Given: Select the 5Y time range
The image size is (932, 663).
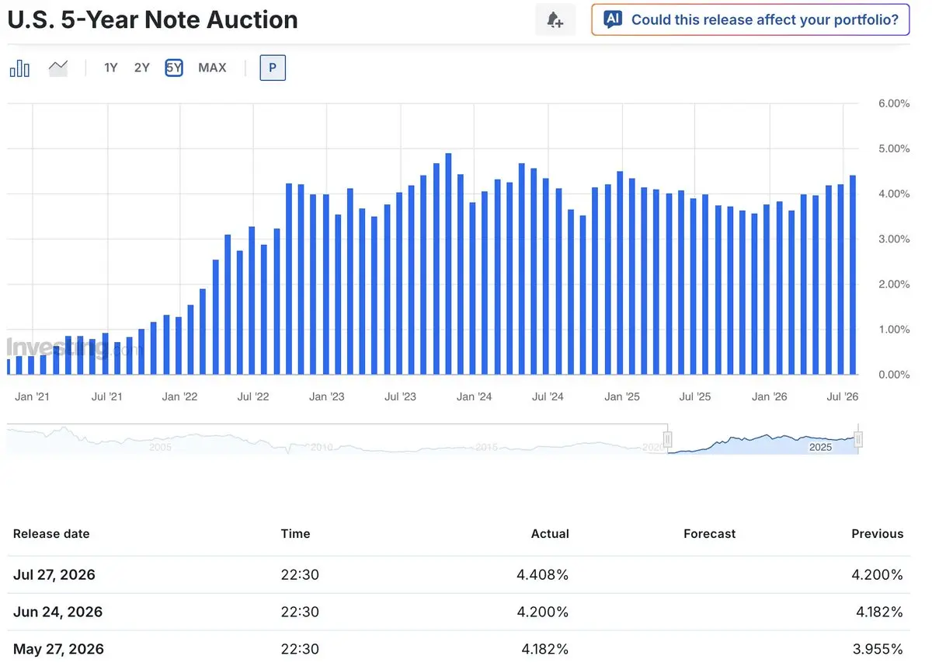Looking at the screenshot, I should tap(174, 68).
